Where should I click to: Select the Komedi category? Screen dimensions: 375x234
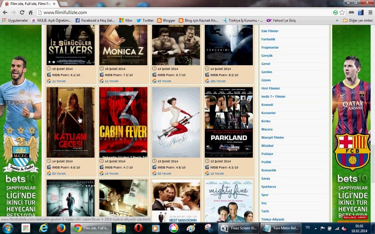pyautogui.click(x=267, y=105)
